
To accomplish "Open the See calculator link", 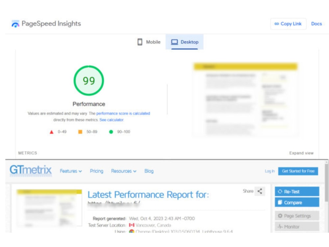I will [x=112, y=120].
